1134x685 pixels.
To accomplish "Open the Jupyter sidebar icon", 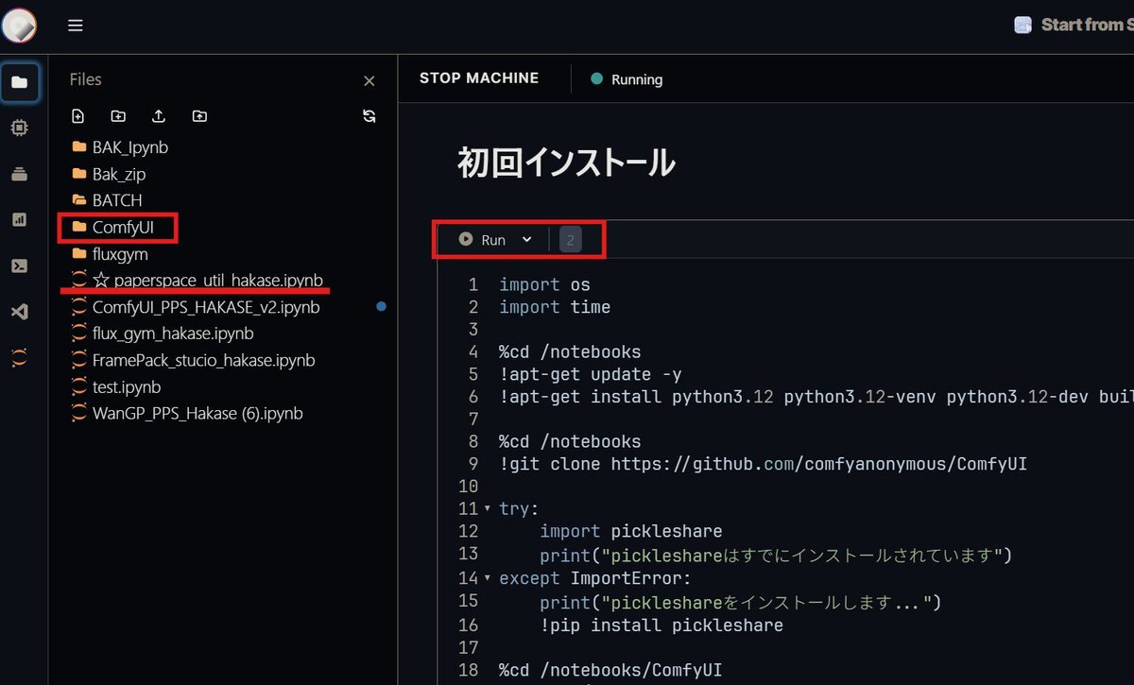I will click(19, 357).
